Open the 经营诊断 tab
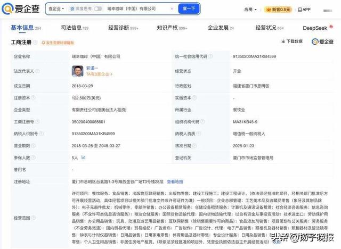The height and width of the screenshot is (249, 341). (123, 28)
